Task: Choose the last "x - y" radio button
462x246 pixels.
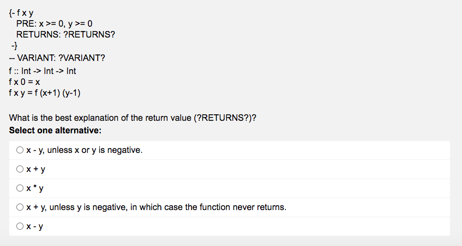Action: [20, 226]
